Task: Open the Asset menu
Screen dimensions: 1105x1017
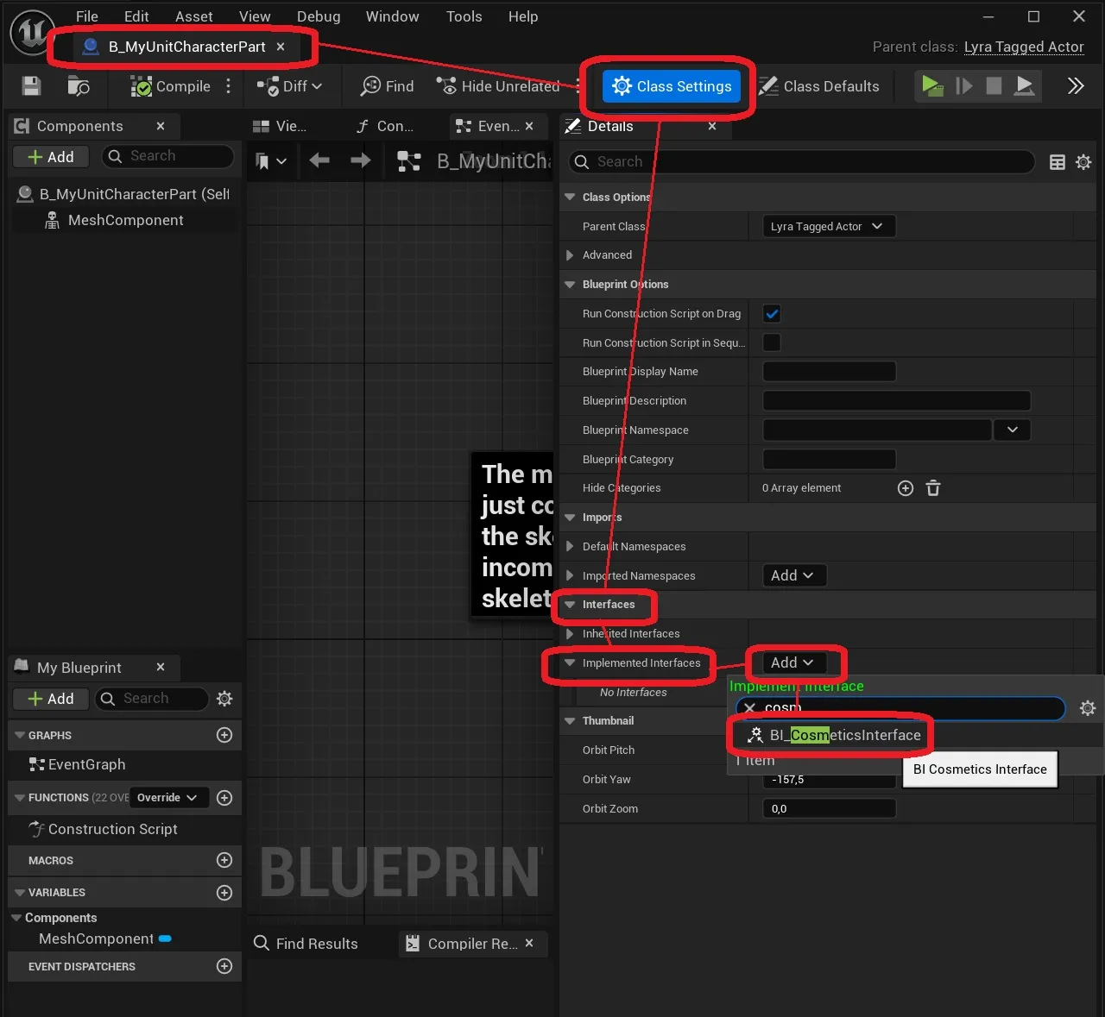Action: (x=194, y=16)
